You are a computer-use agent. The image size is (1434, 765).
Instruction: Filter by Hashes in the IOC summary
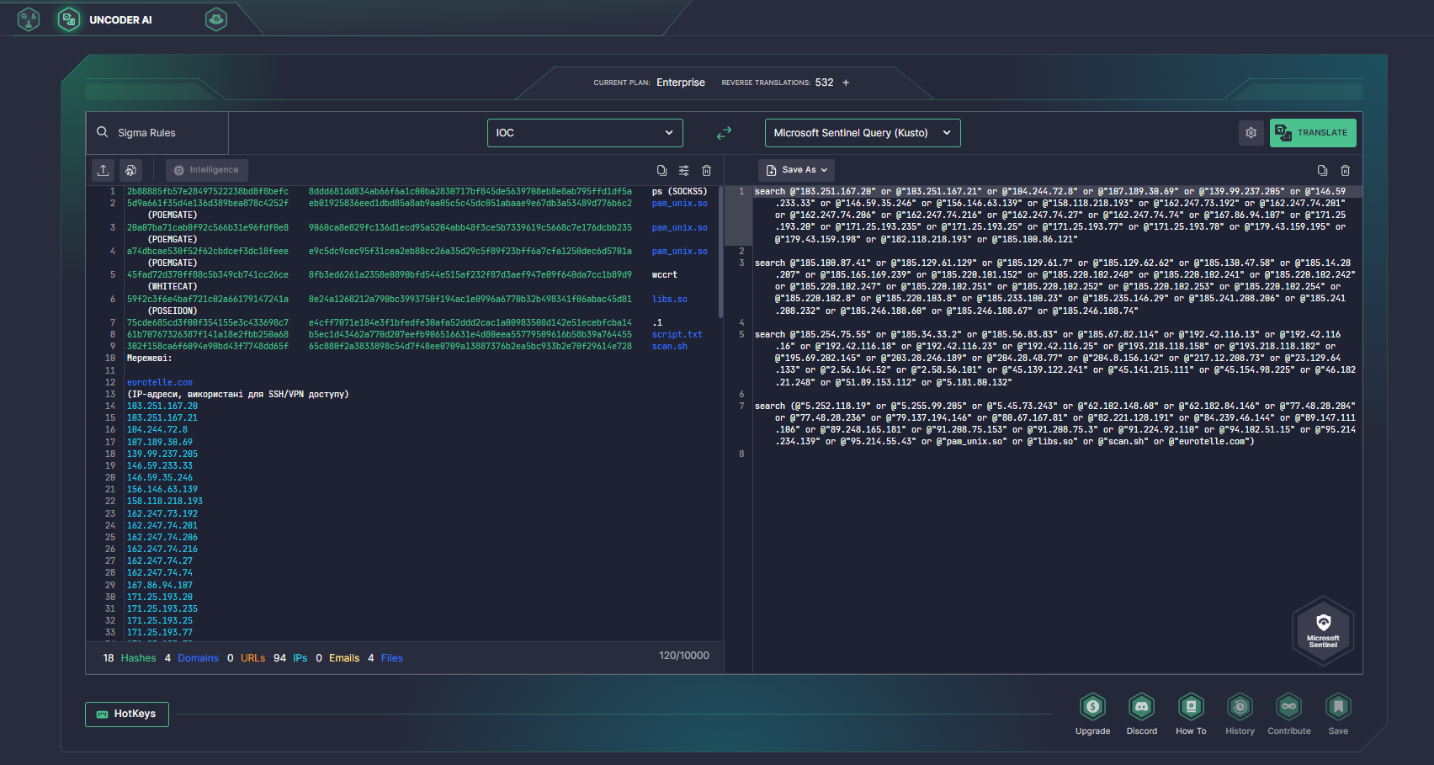pos(138,658)
